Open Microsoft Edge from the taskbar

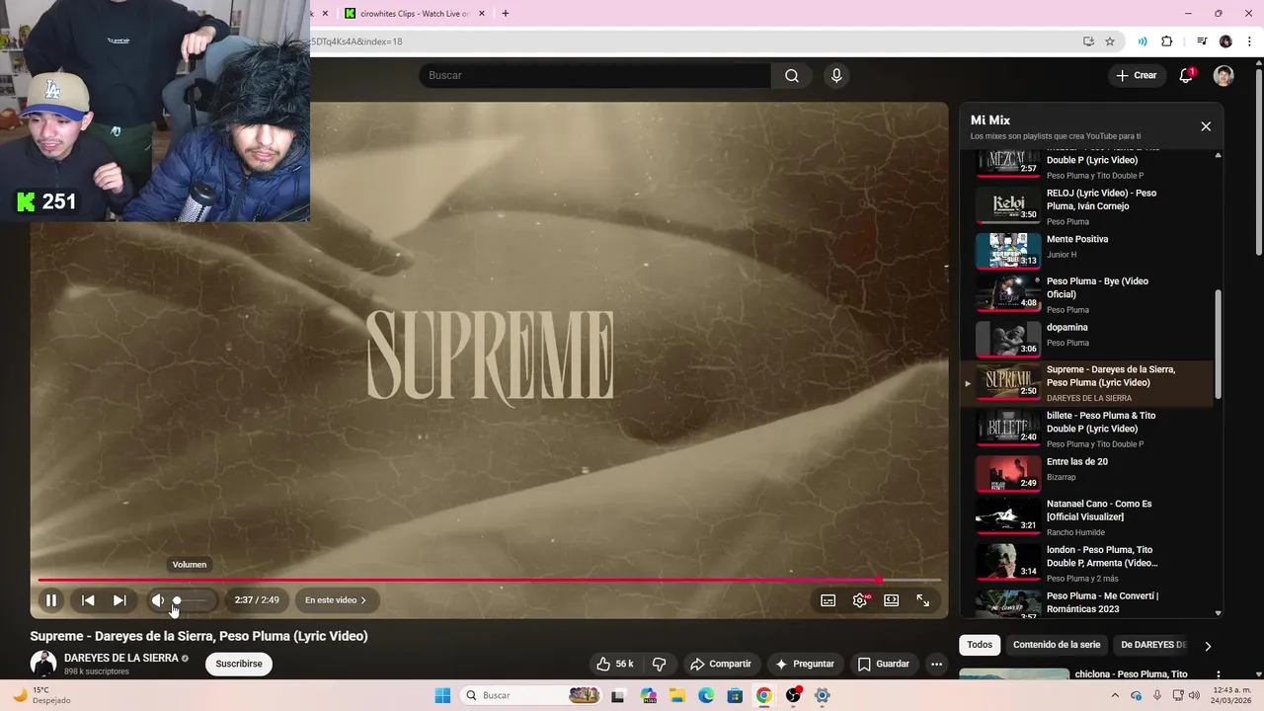pyautogui.click(x=706, y=695)
